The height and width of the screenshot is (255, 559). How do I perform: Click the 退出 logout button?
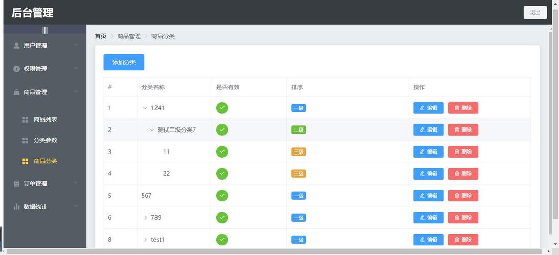pos(535,12)
